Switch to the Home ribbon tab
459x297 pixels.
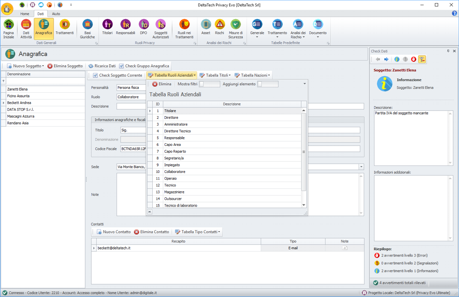tap(25, 14)
